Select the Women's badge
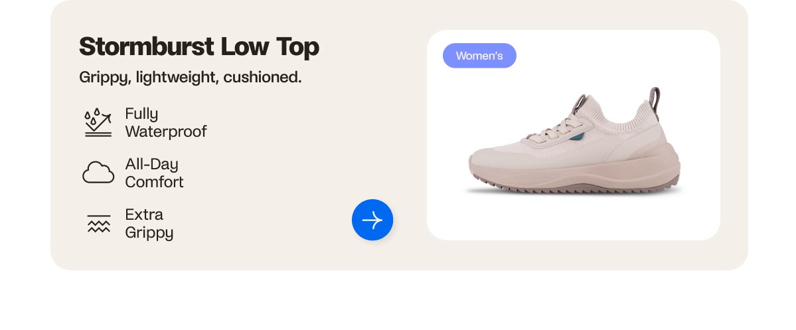This screenshot has height=330, width=796. tap(479, 56)
